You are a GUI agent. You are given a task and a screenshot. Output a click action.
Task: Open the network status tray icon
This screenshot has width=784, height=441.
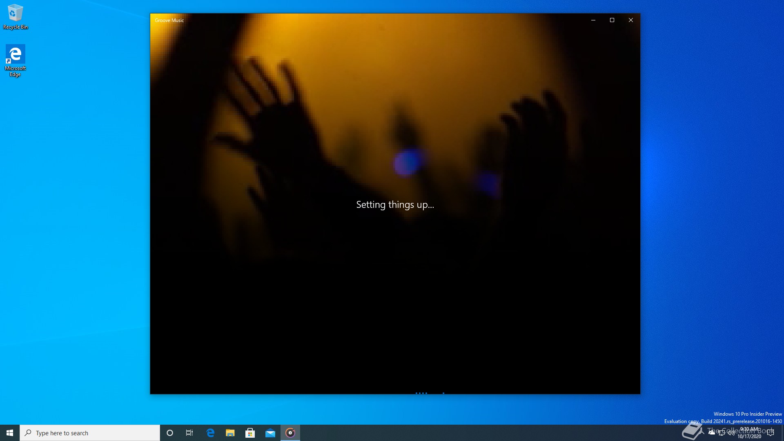722,433
